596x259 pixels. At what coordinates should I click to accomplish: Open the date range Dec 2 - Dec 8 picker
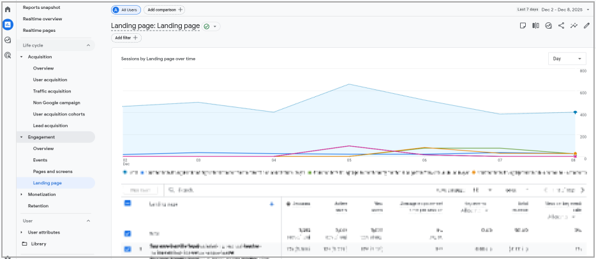click(565, 10)
